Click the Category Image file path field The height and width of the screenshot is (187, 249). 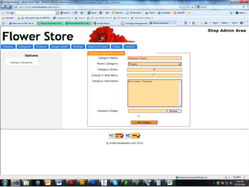(x=147, y=111)
